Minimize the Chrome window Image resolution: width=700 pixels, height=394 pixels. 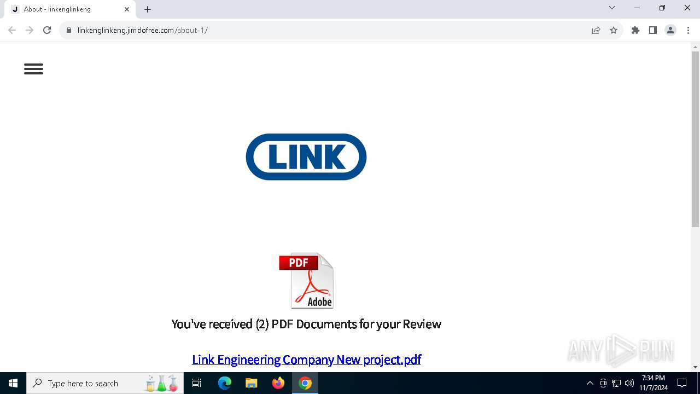pyautogui.click(x=637, y=8)
